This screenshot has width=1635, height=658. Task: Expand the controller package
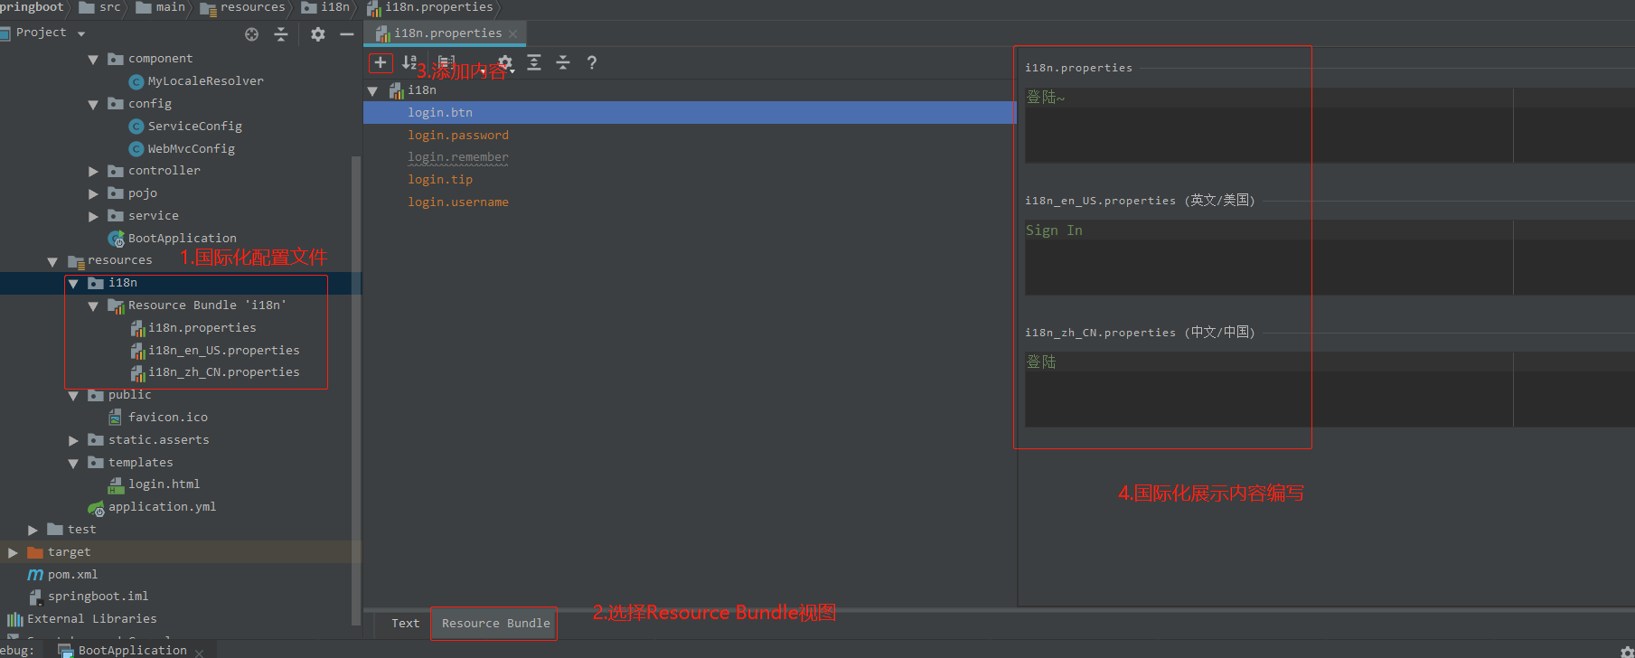coord(93,171)
